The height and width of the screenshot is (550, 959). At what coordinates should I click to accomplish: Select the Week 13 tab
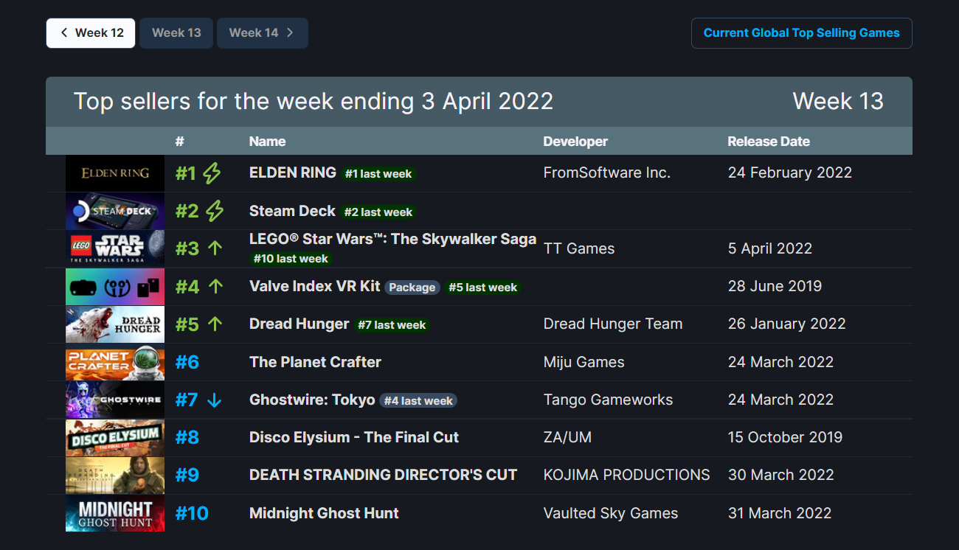[176, 33]
